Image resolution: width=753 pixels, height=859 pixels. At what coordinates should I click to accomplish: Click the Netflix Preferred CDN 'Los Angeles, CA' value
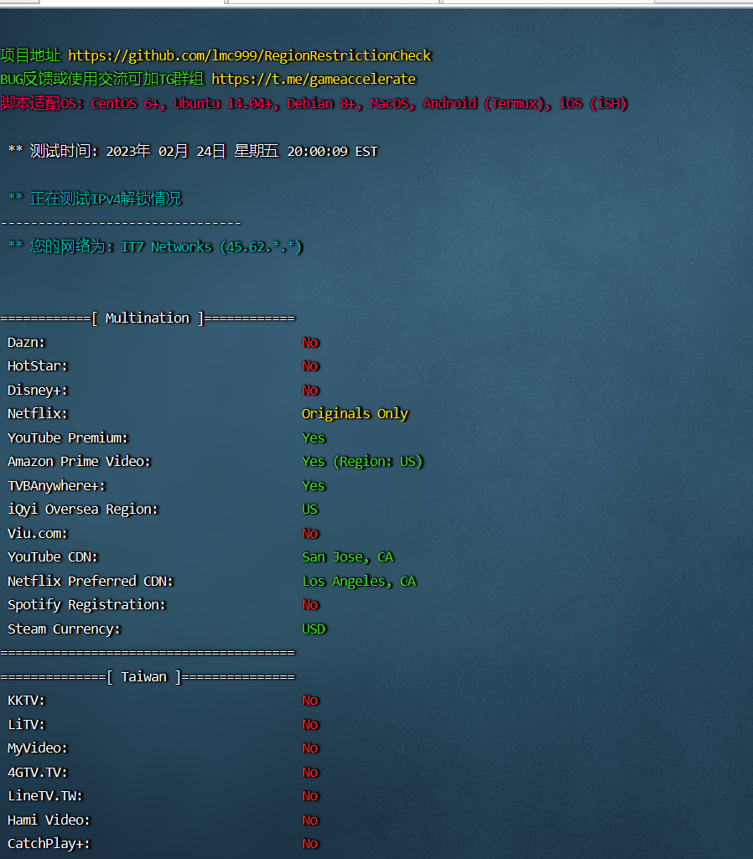pos(359,581)
